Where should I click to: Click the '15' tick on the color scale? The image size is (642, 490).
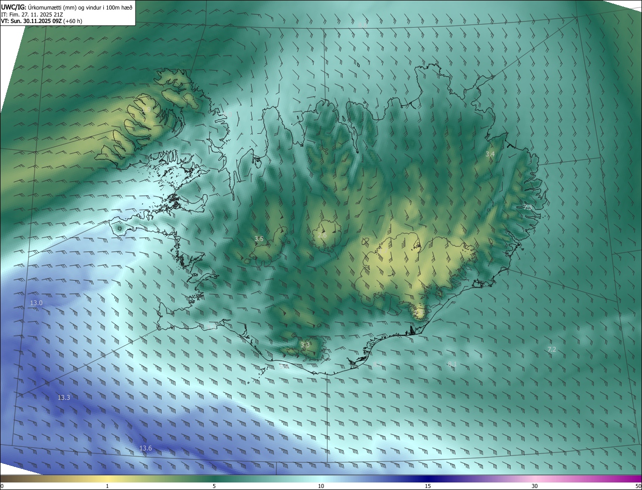coord(428,486)
